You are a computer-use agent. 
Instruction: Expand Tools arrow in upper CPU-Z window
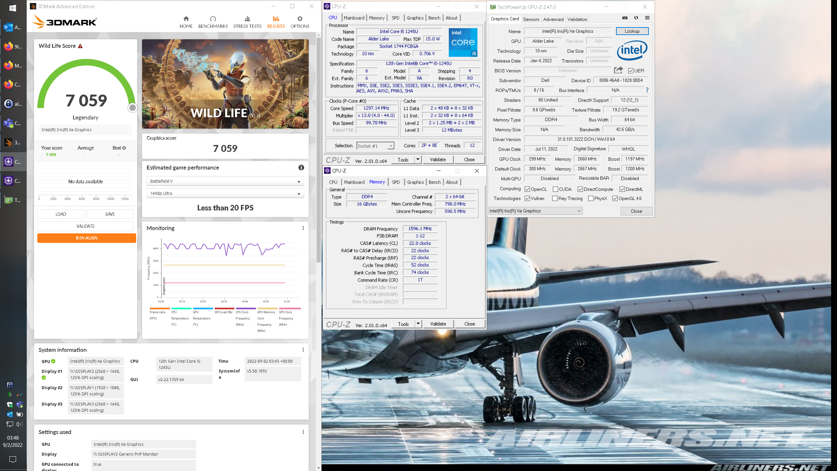coord(418,159)
